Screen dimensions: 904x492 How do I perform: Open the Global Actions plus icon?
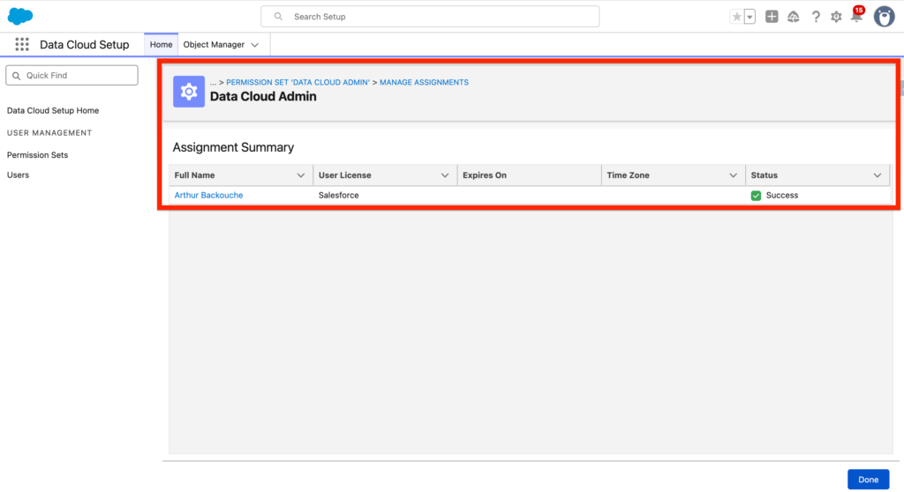click(x=772, y=17)
